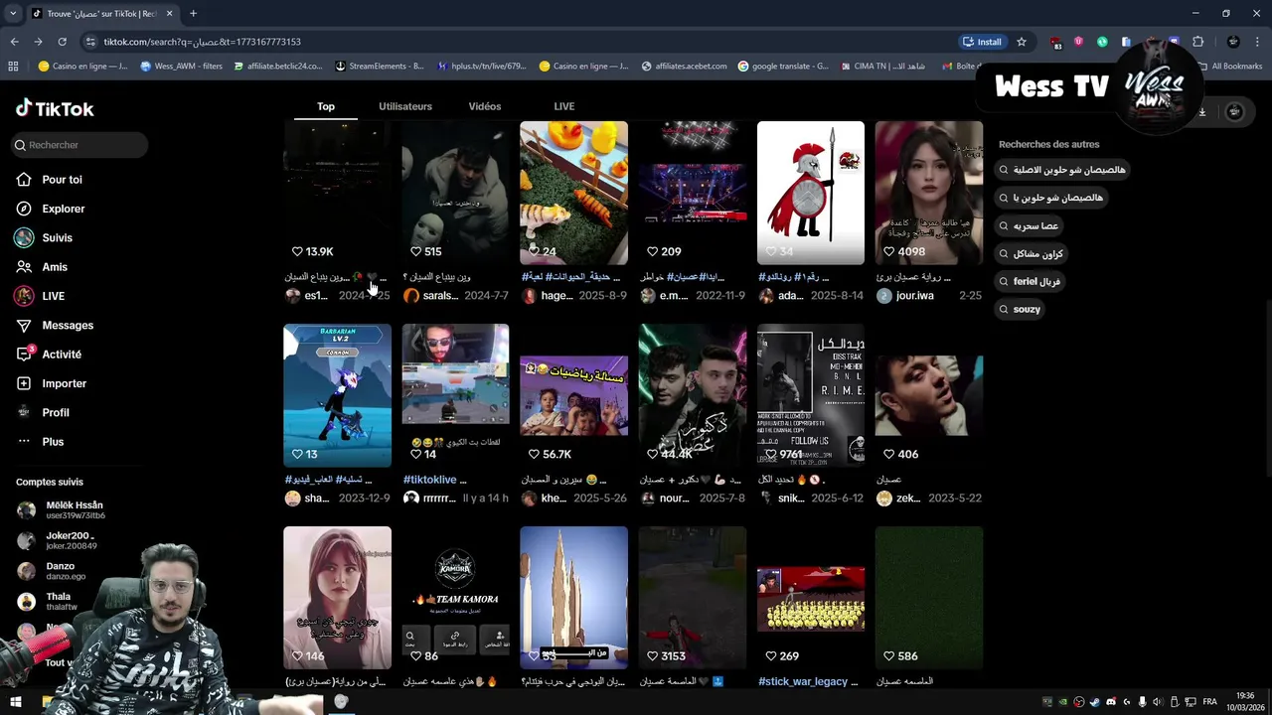Viewport: 1272px width, 715px height.
Task: Click browser forward arrow
Action: pos(38,42)
